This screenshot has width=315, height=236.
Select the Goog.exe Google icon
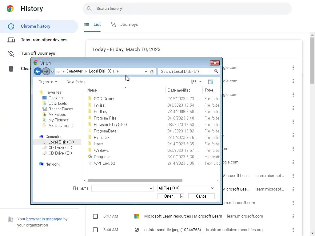click(x=90, y=156)
